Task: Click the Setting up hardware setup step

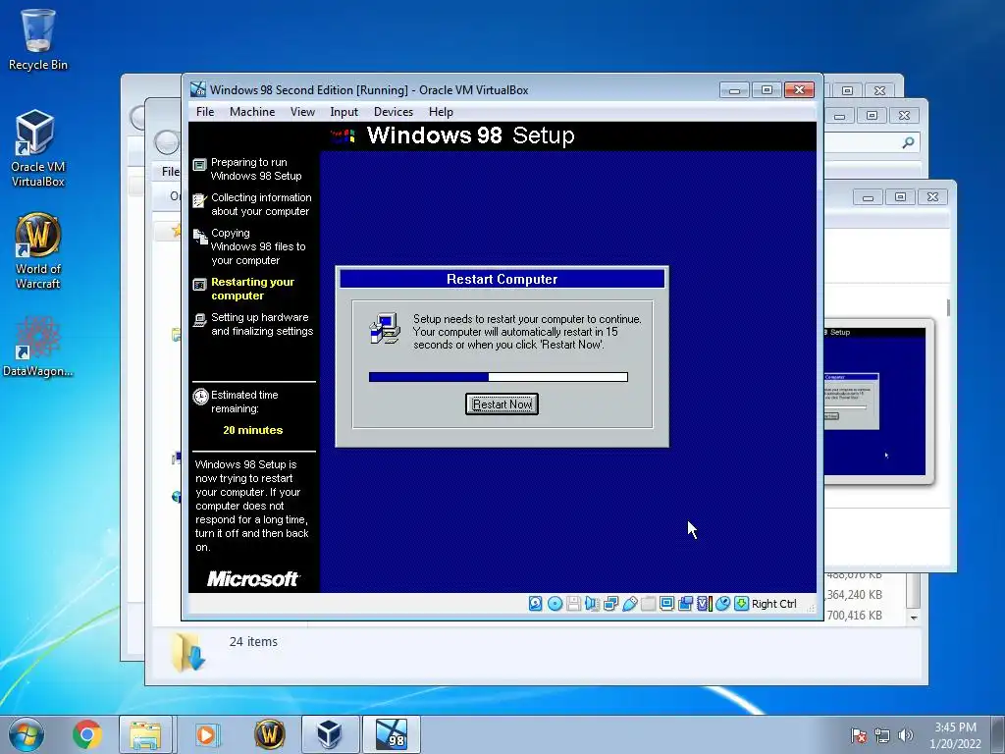Action: click(254, 324)
